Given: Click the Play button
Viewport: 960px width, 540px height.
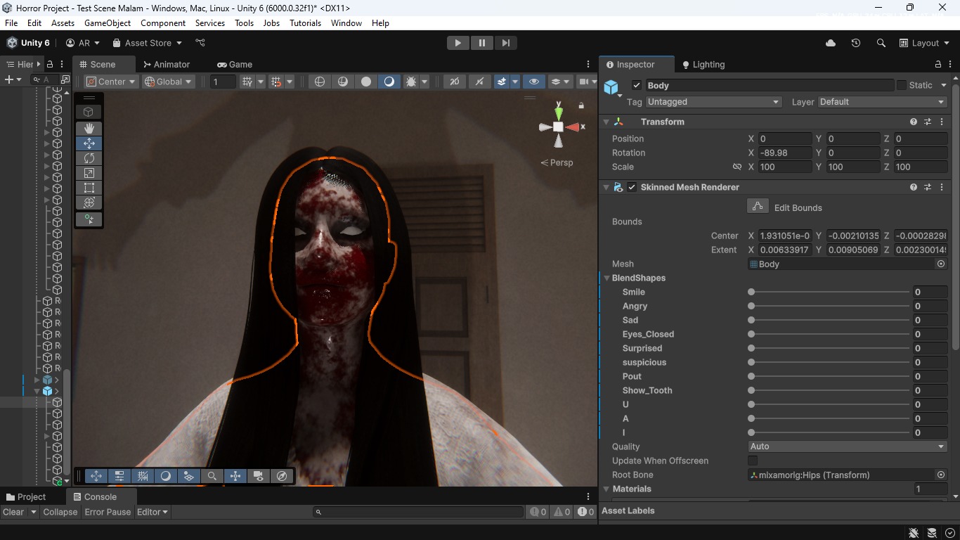Looking at the screenshot, I should click(x=458, y=43).
